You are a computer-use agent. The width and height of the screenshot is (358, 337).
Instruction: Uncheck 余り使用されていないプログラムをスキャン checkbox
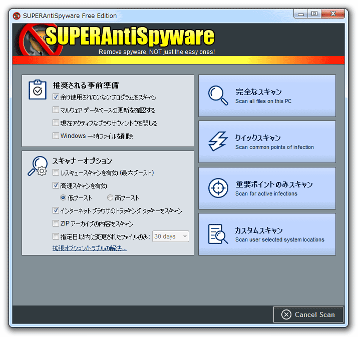pyautogui.click(x=56, y=97)
